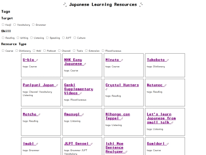This screenshot has width=206, height=155.
Task: Check the Course resource type checkbox
Action: 3,51
